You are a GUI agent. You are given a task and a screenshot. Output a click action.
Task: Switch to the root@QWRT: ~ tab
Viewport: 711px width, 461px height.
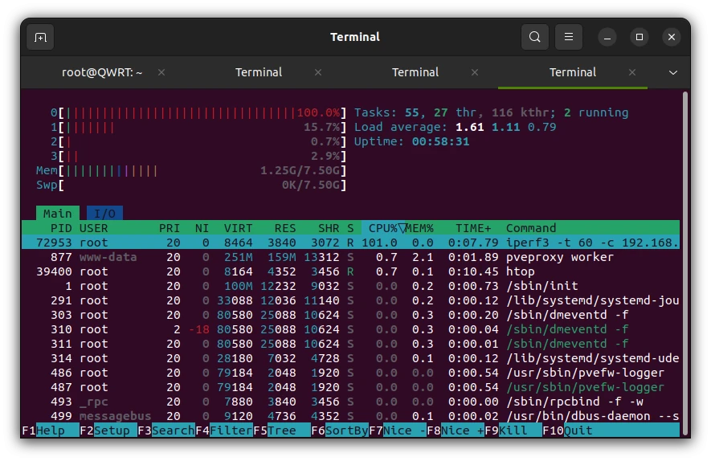[102, 72]
